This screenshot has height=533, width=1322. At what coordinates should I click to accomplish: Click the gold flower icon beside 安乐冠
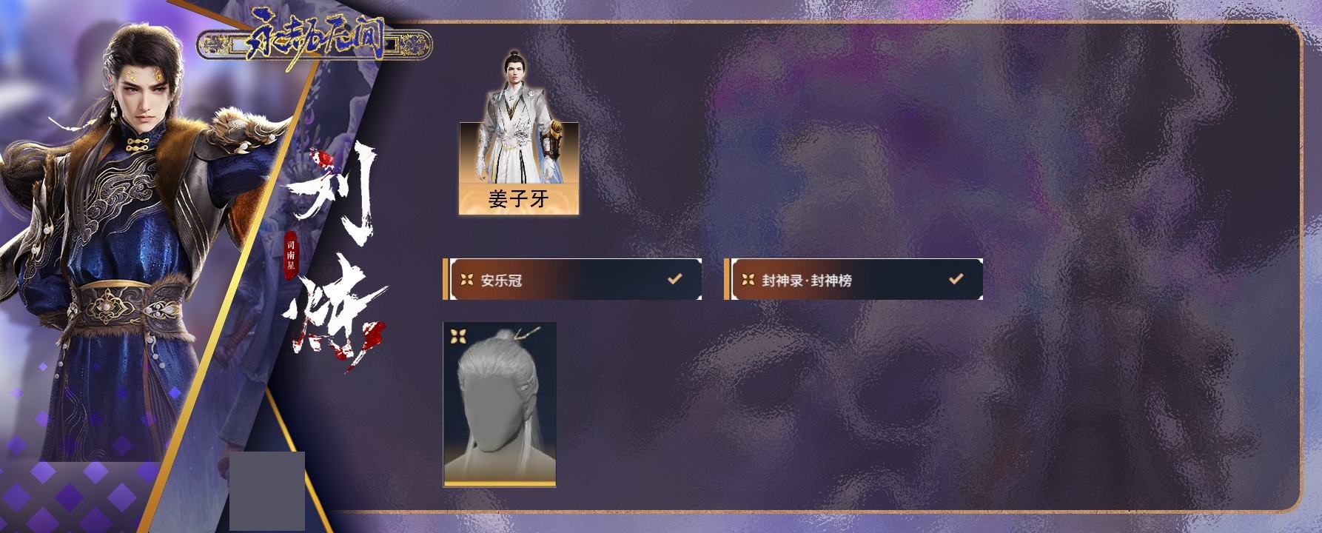click(x=467, y=280)
